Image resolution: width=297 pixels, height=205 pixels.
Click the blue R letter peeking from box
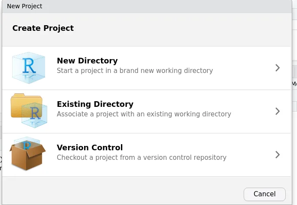tap(27, 145)
